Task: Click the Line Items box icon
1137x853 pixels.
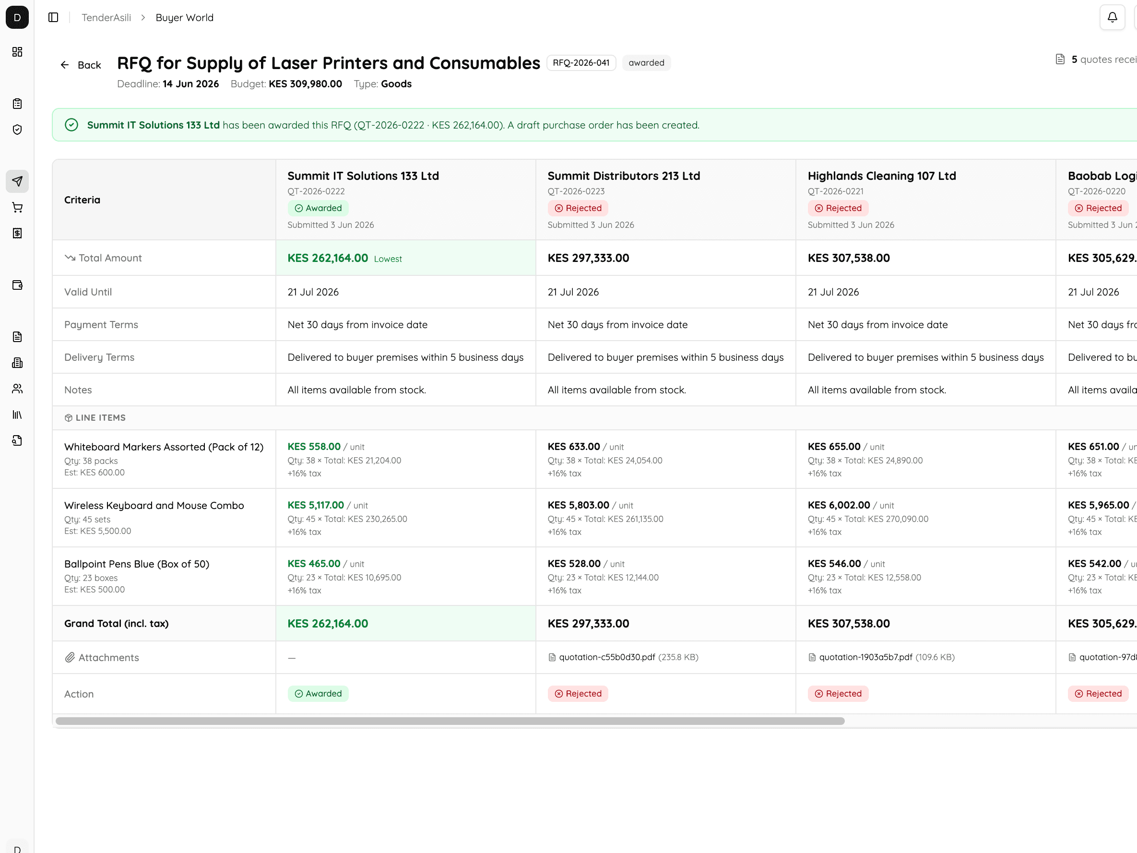Action: (x=68, y=418)
